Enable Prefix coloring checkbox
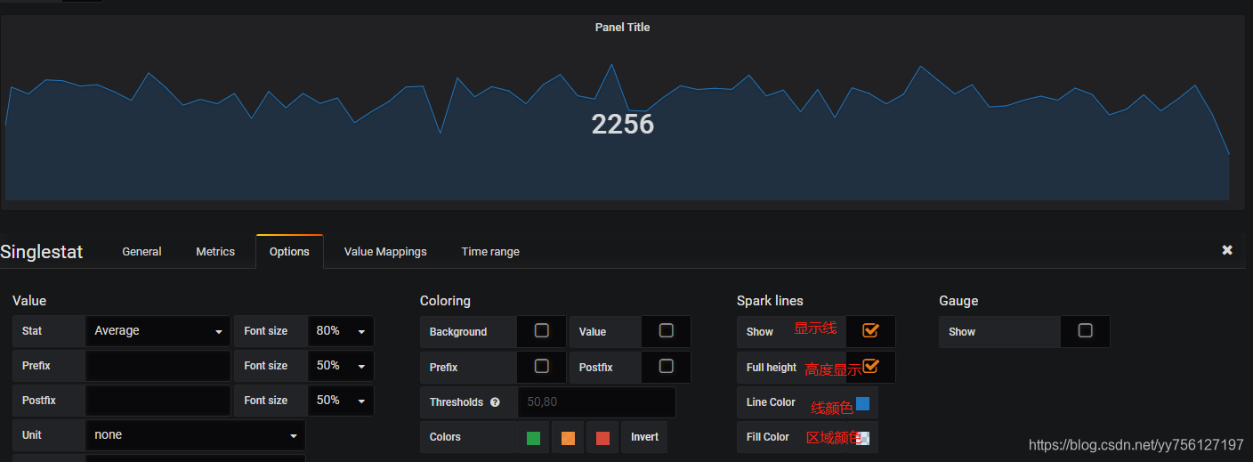 coord(541,366)
